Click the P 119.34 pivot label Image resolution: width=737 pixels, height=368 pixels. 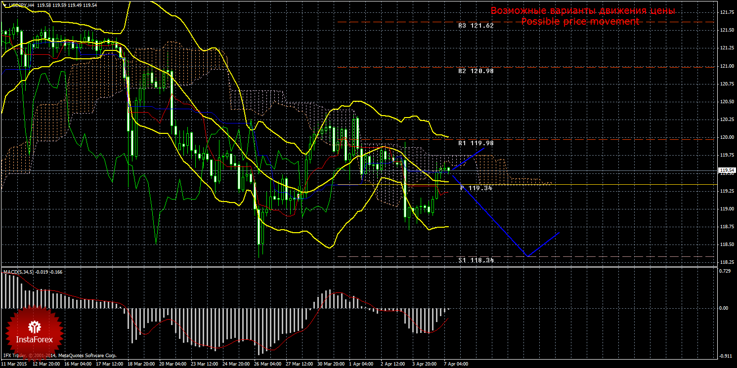click(x=476, y=188)
